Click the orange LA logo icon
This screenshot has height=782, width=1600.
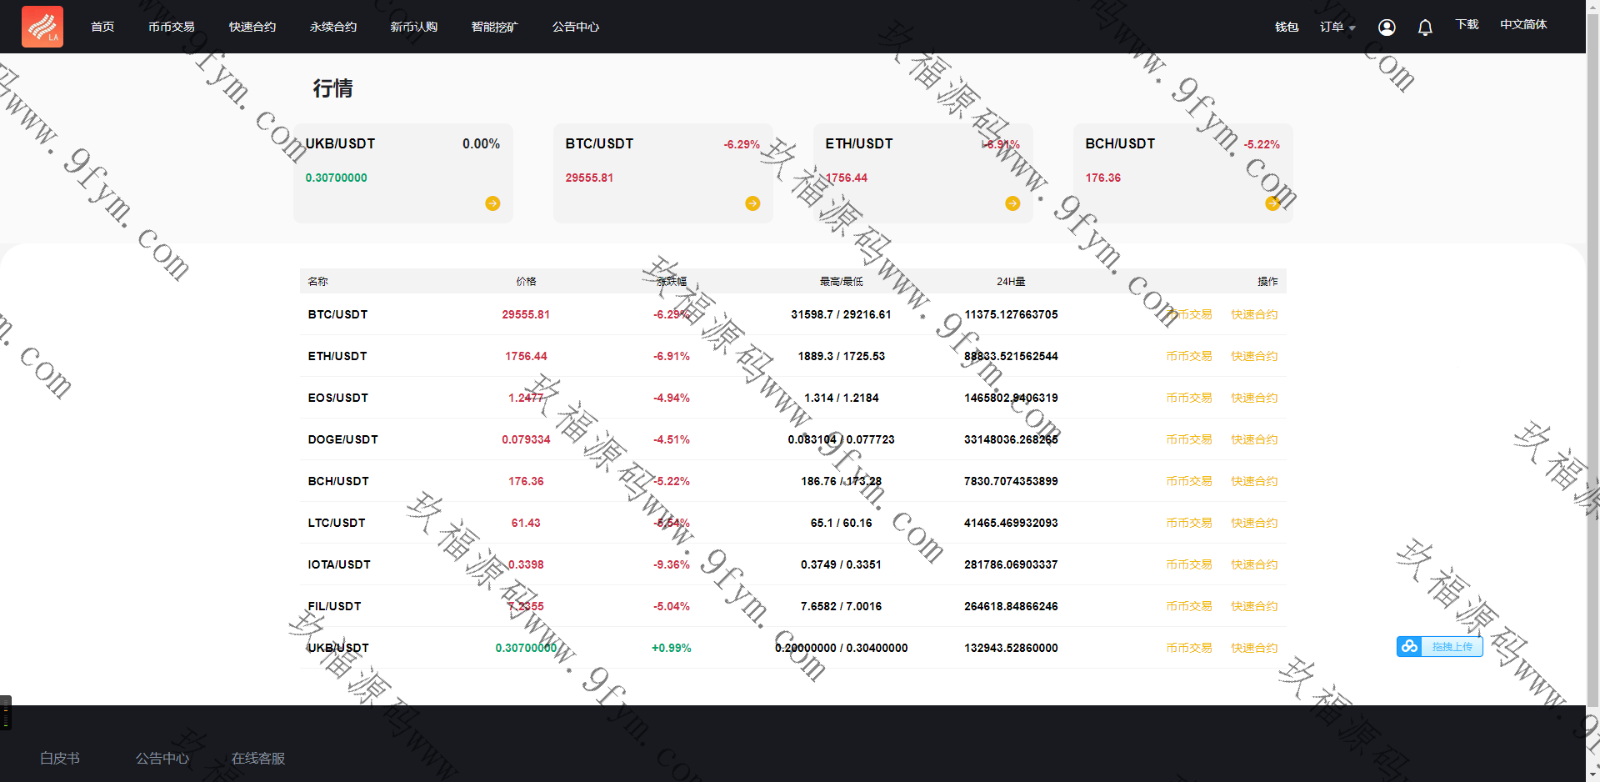click(42, 27)
